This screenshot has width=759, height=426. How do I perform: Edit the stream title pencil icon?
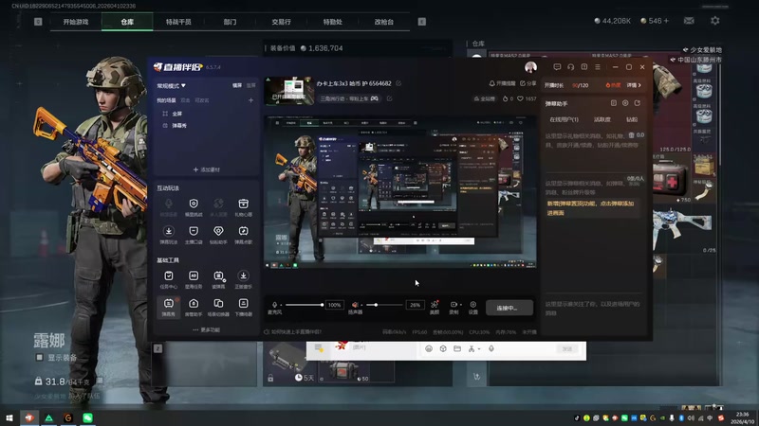coord(398,83)
